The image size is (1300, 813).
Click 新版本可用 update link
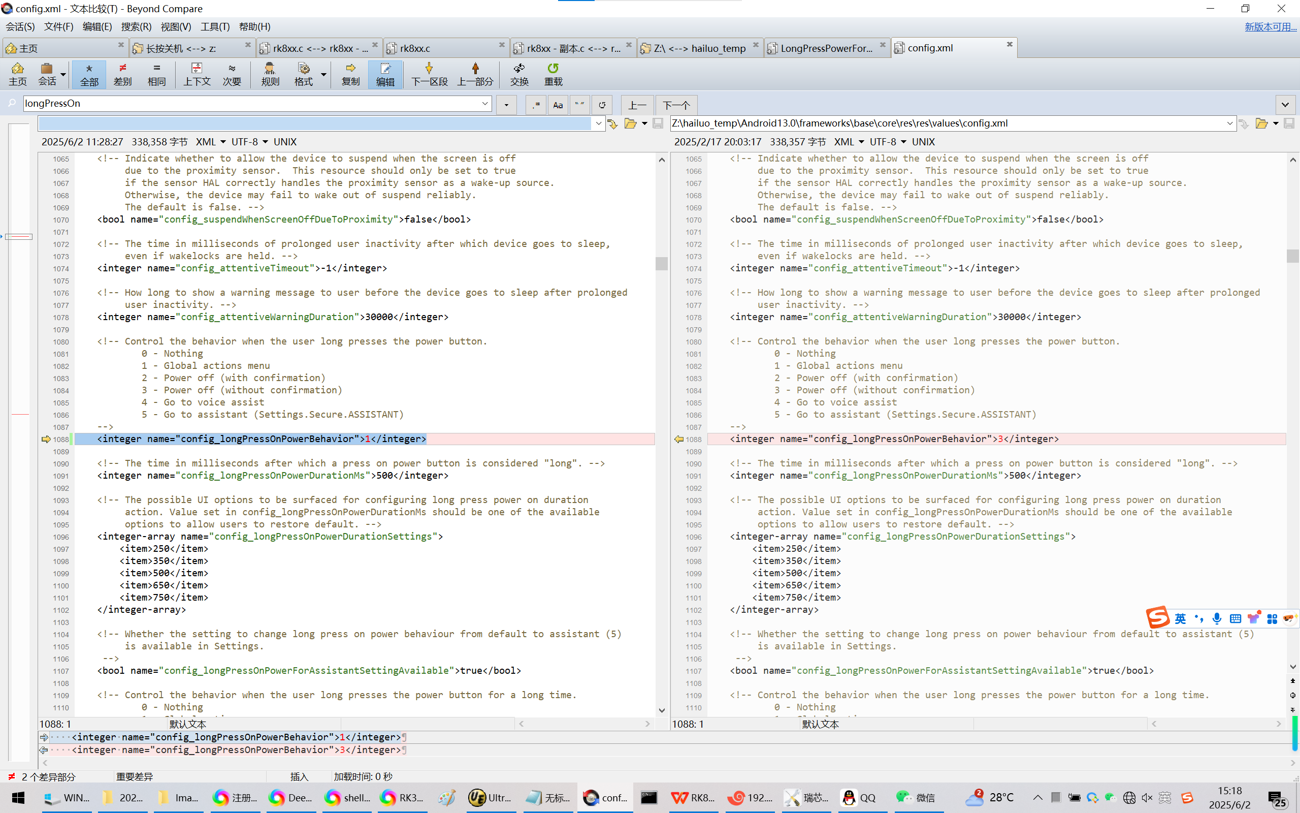(1270, 26)
